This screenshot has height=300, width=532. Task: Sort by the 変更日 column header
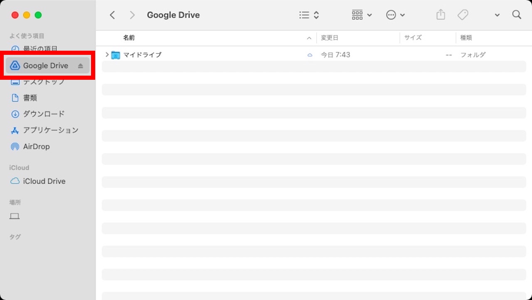(330, 38)
